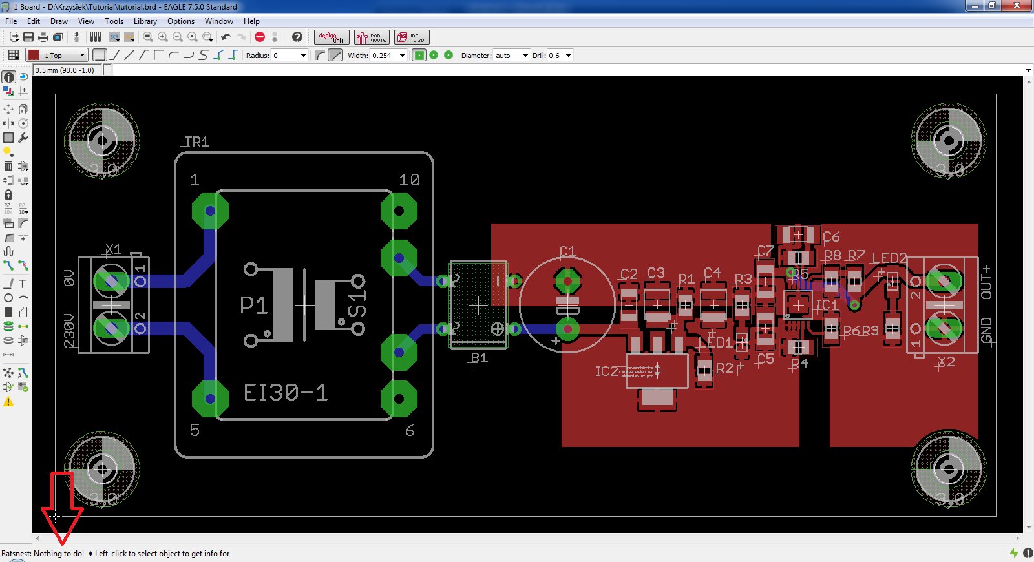Open the Zoom select dropdown icon

click(207, 37)
